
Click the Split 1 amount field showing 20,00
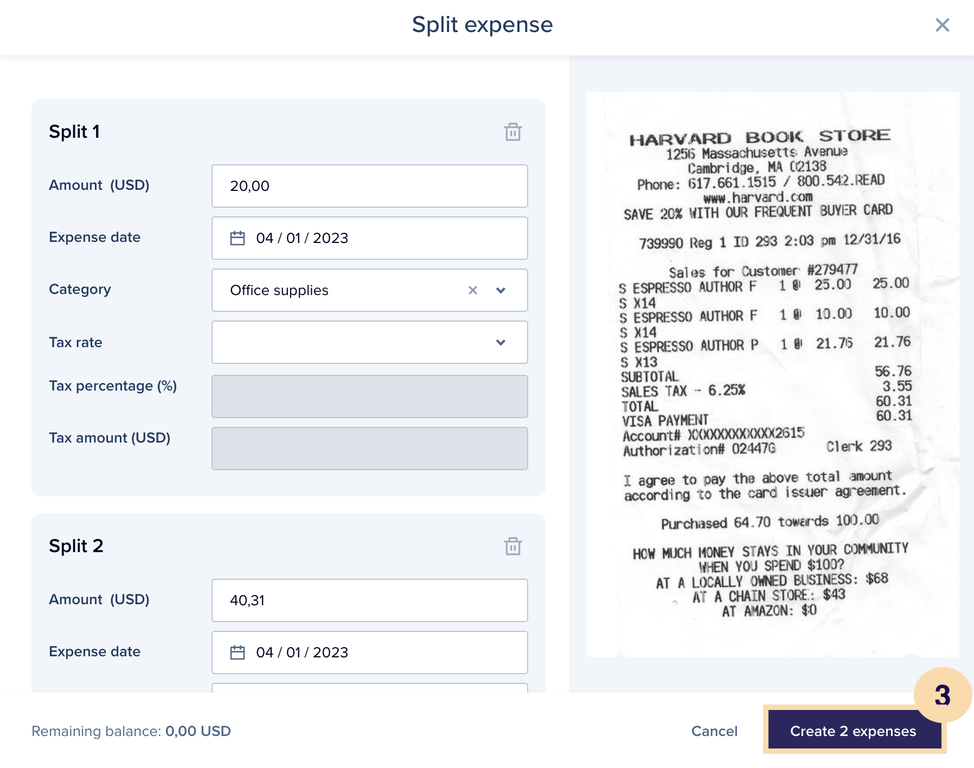pos(369,186)
